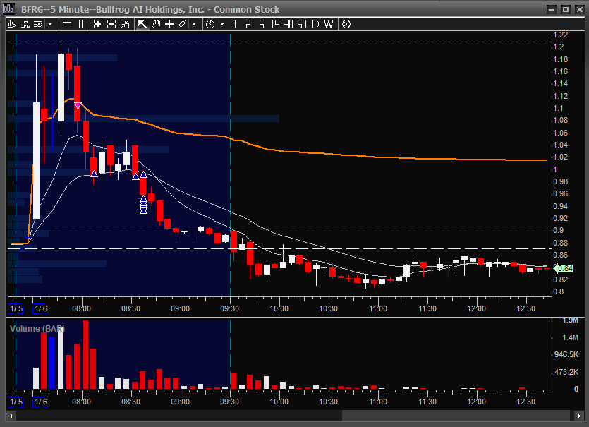Click the zoom out icon
This screenshot has width=589, height=427.
[111, 25]
